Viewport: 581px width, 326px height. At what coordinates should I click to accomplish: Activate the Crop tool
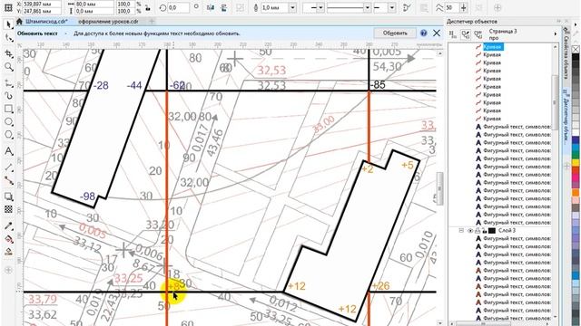tap(8, 53)
